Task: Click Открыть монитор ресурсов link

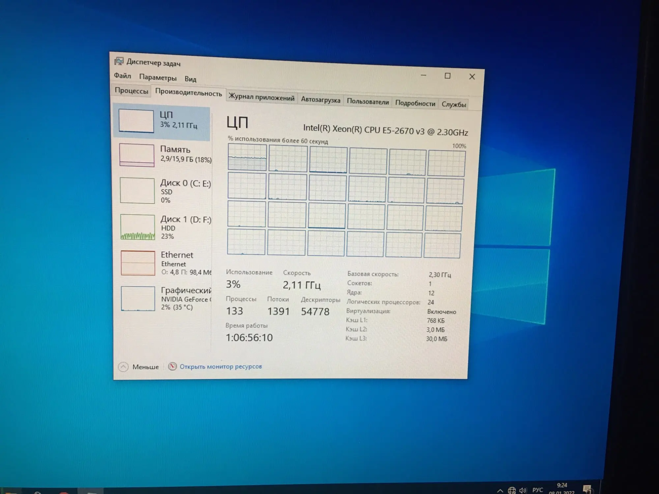Action: [220, 366]
